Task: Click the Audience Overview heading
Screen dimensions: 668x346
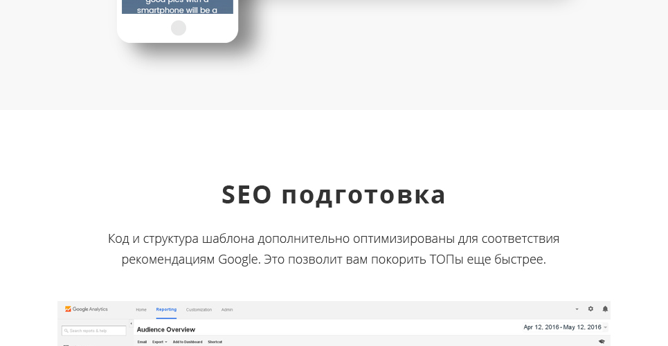Action: [x=166, y=329]
